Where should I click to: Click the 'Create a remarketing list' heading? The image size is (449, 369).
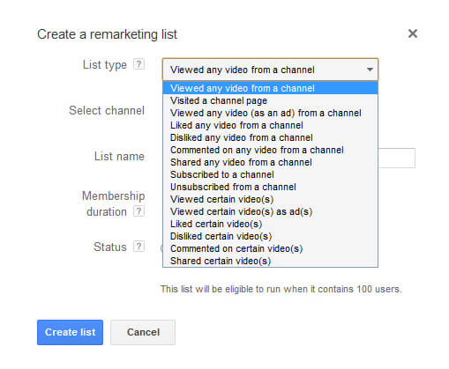pyautogui.click(x=107, y=34)
